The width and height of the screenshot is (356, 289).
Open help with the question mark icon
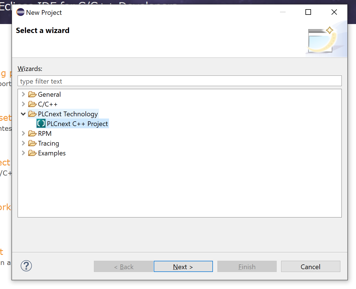pyautogui.click(x=26, y=266)
